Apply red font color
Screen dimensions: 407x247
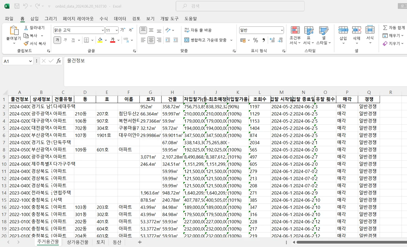(113, 40)
